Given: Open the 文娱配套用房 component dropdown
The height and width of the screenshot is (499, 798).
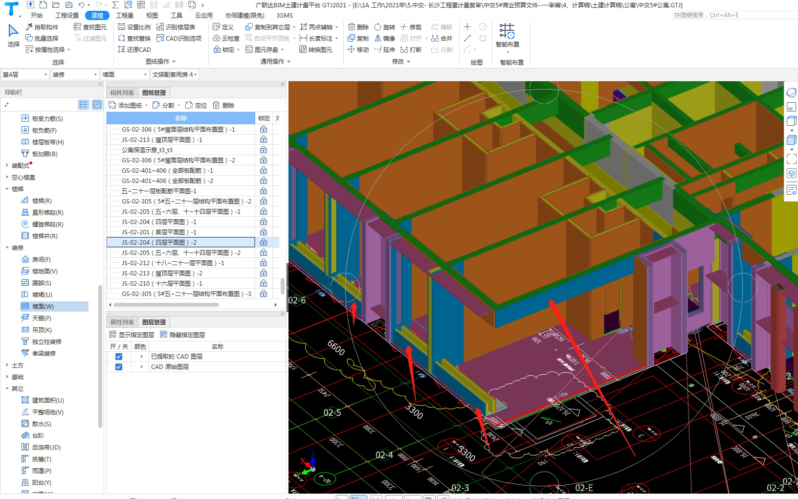Looking at the screenshot, I should 175,74.
